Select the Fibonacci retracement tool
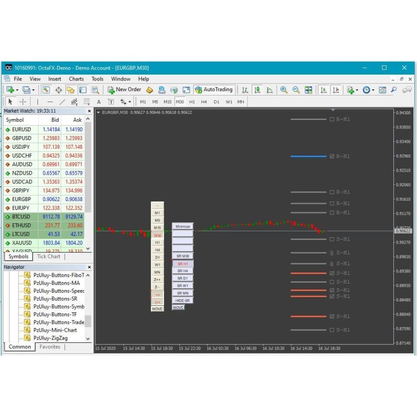The width and height of the screenshot is (417, 417). pos(87,101)
